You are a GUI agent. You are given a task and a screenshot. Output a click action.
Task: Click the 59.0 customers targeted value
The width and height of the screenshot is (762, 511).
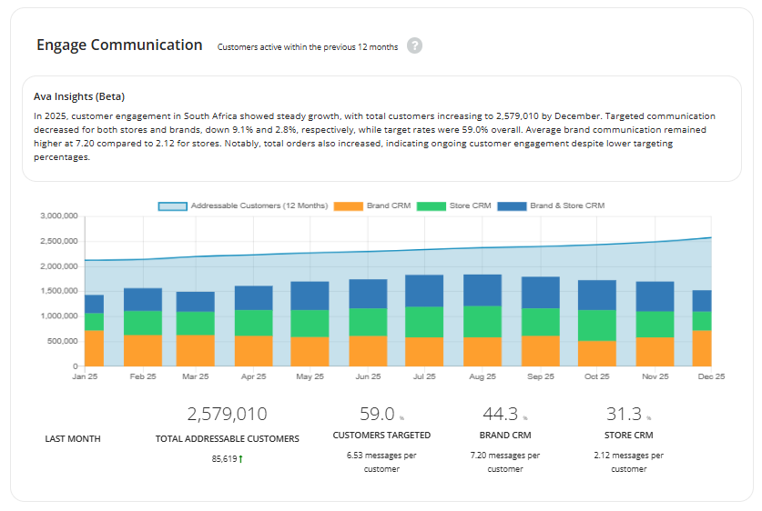click(377, 415)
